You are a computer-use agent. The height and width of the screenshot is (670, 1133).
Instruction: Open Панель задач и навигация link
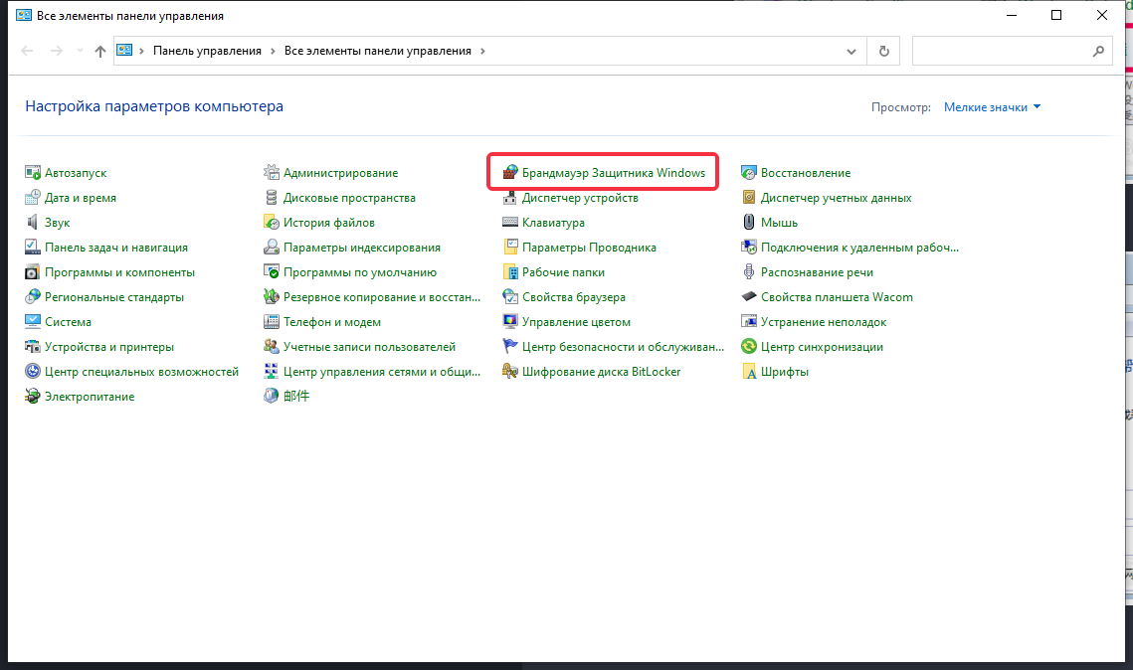pos(116,248)
